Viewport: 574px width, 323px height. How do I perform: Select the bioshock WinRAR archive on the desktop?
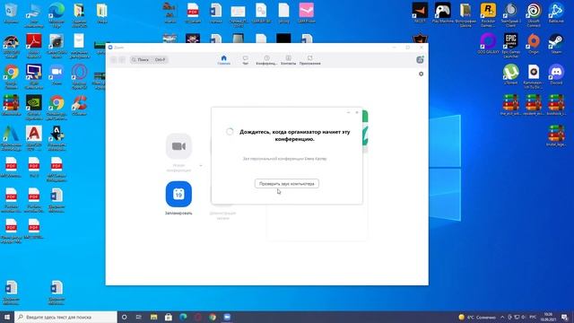click(556, 105)
